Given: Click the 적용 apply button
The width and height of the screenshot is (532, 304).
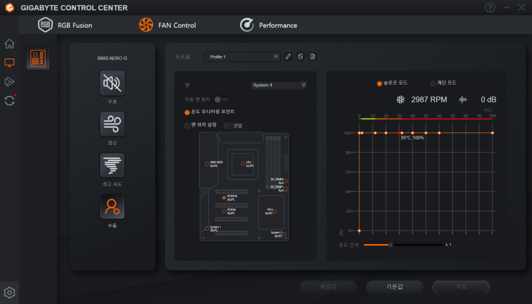Looking at the screenshot, I should (x=461, y=287).
